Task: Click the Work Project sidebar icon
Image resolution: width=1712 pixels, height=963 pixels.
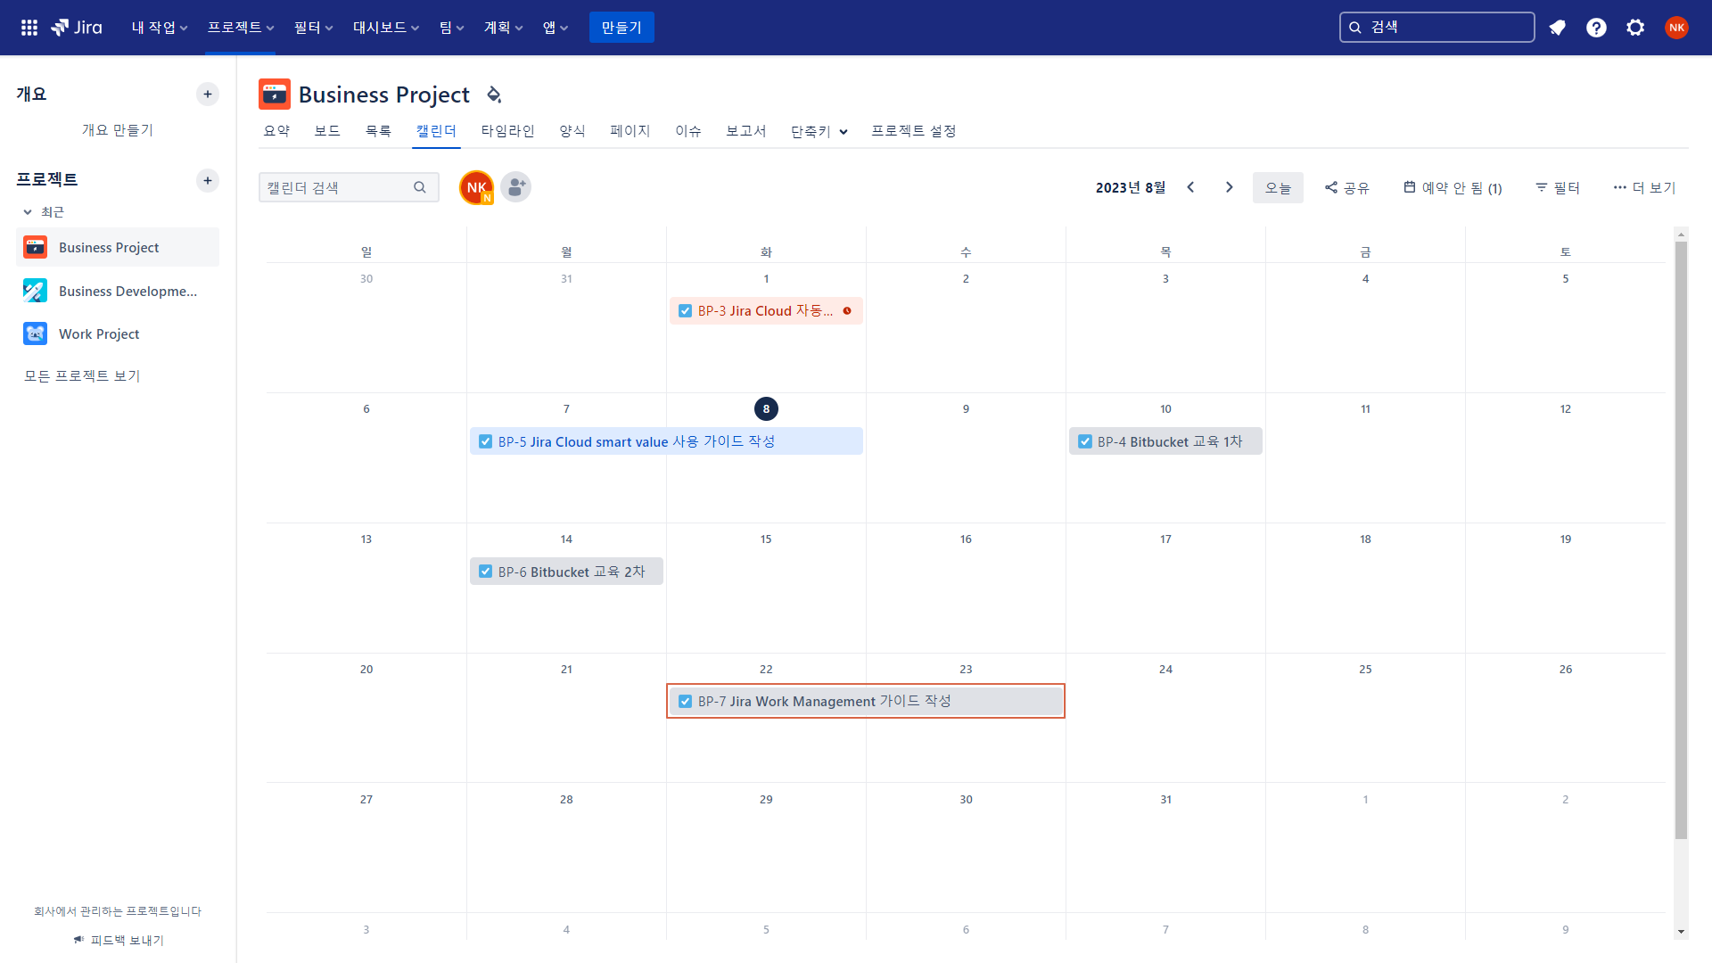Action: click(x=36, y=333)
